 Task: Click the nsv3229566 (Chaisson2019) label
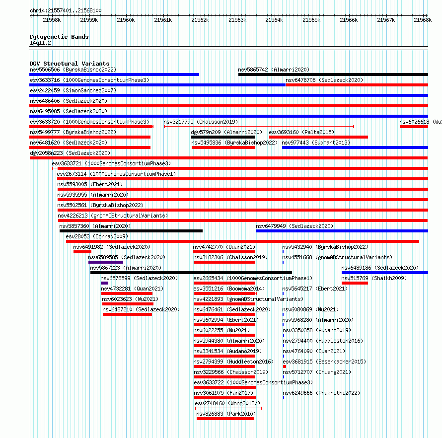(x=231, y=372)
